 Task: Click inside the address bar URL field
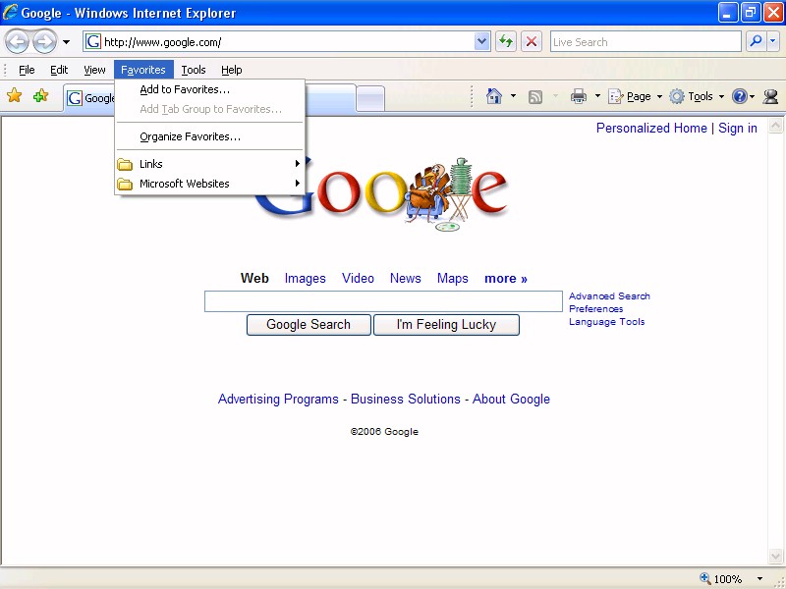click(x=286, y=42)
